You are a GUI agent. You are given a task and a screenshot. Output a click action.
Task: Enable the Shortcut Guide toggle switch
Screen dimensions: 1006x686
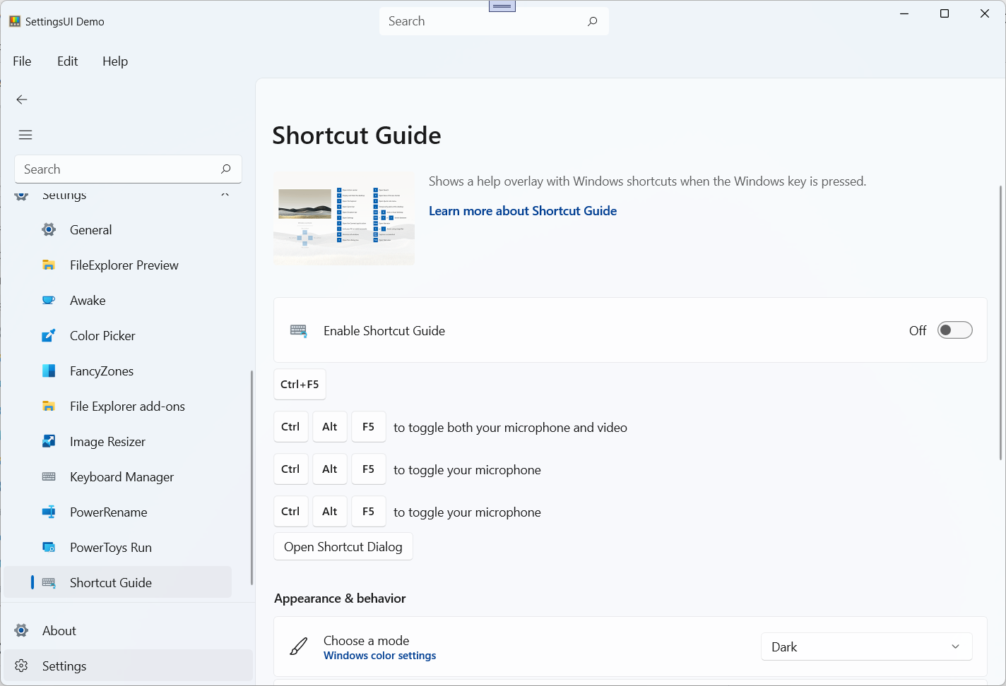[954, 330]
